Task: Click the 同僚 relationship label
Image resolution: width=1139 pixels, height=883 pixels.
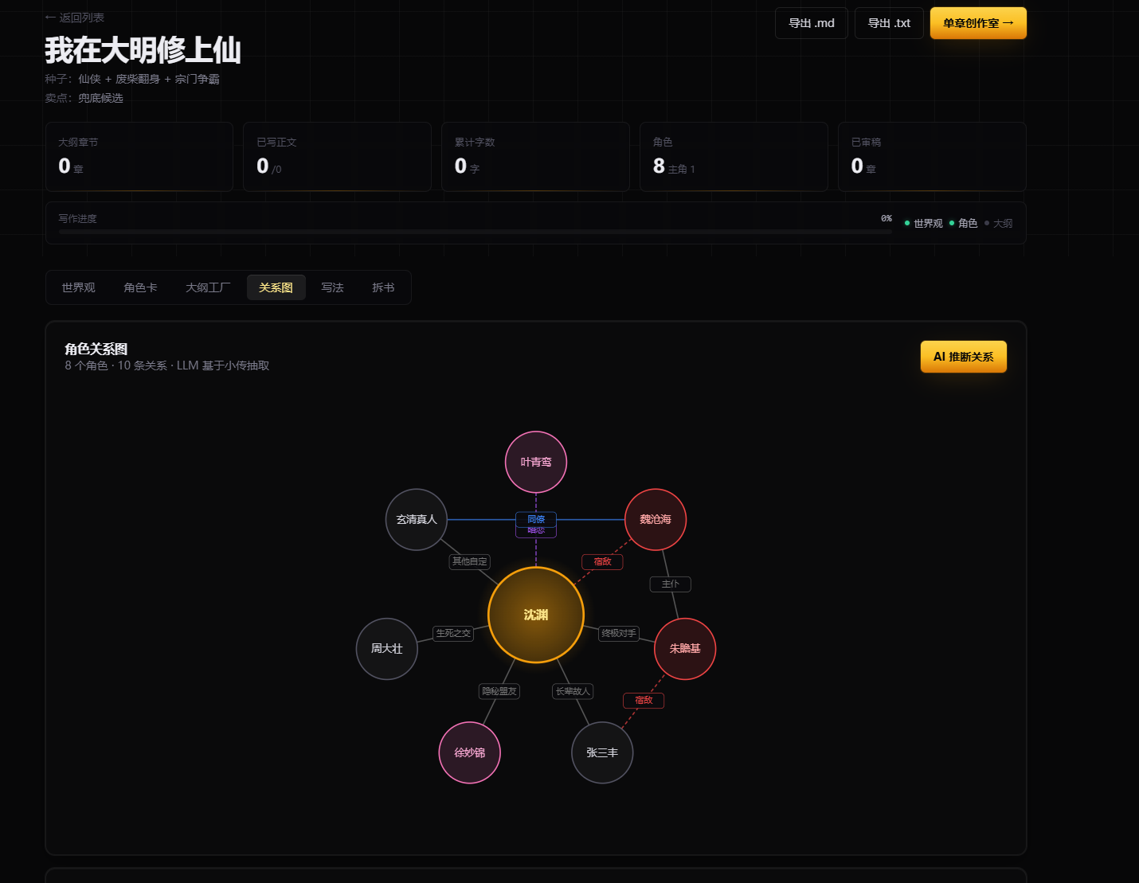Action: pyautogui.click(x=536, y=519)
